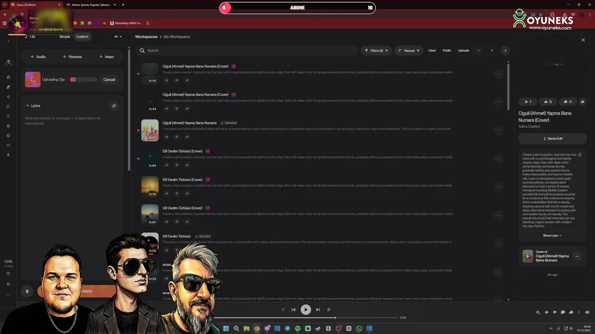The image size is (595, 334).
Task: Open the 3:12 Elif Dedim Türküsü (Cover) thumbnail
Action: [x=150, y=187]
